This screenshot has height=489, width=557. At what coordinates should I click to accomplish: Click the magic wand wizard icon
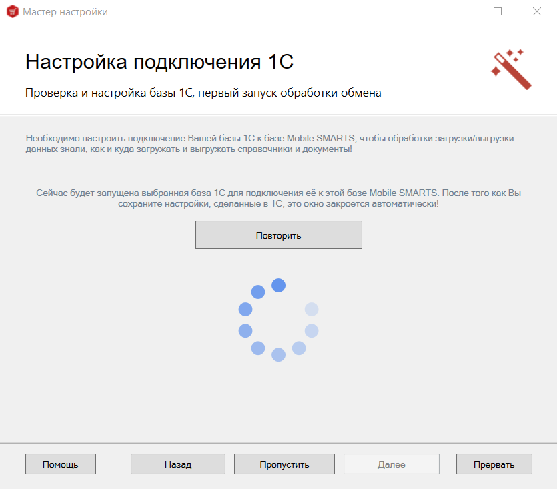coord(511,69)
